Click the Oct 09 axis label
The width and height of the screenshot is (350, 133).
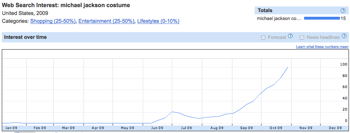tap(276, 128)
